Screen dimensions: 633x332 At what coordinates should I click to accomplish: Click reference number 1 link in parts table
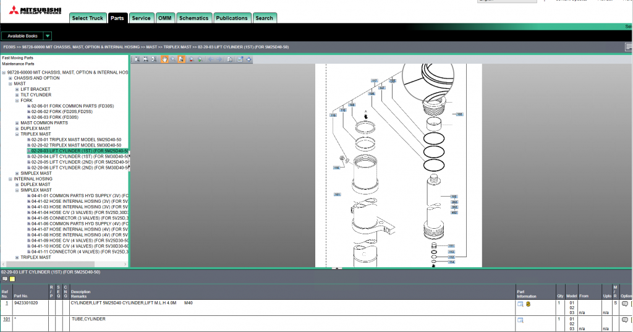tap(6, 303)
